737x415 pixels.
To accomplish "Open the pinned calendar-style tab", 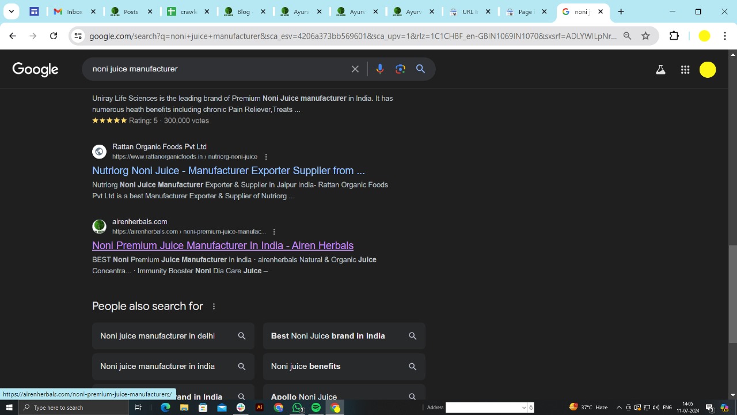I will point(34,12).
